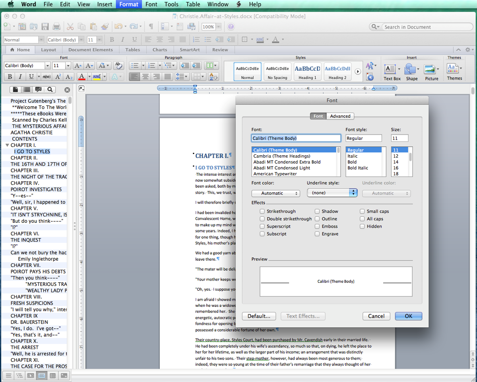Click the Print icon in the toolbar
This screenshot has height=382, width=477.
coord(57,27)
